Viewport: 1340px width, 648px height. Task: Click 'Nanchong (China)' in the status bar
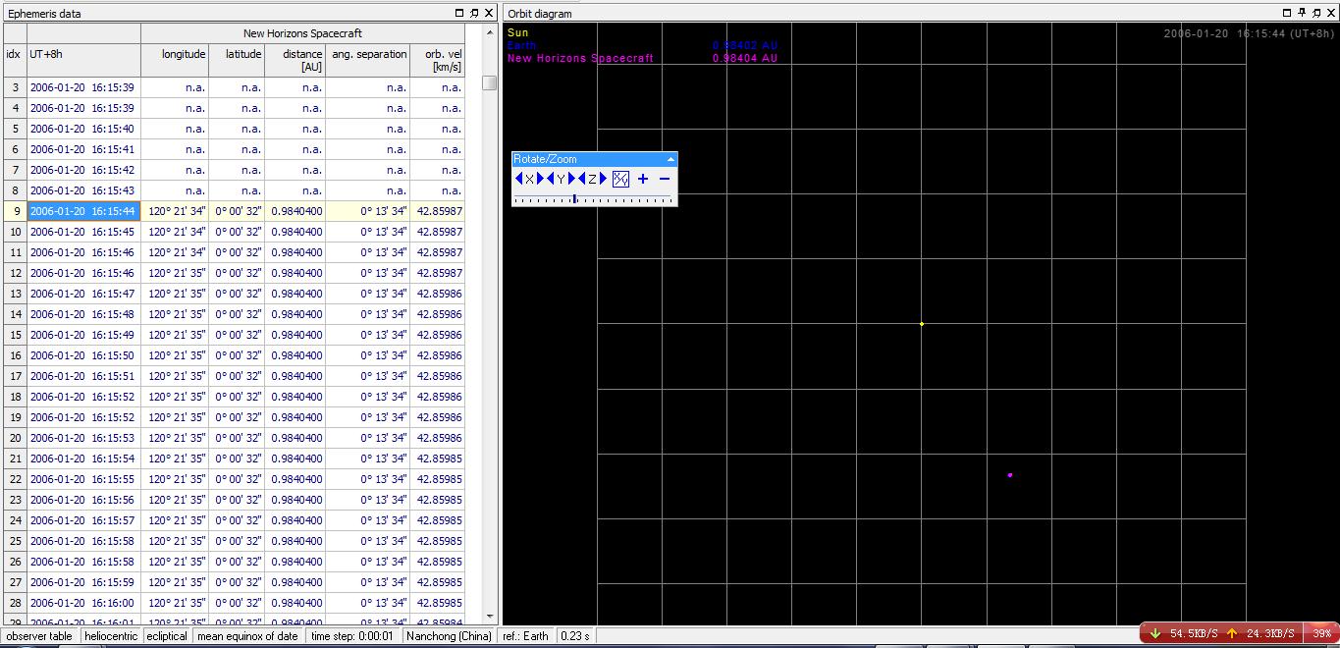click(x=450, y=636)
